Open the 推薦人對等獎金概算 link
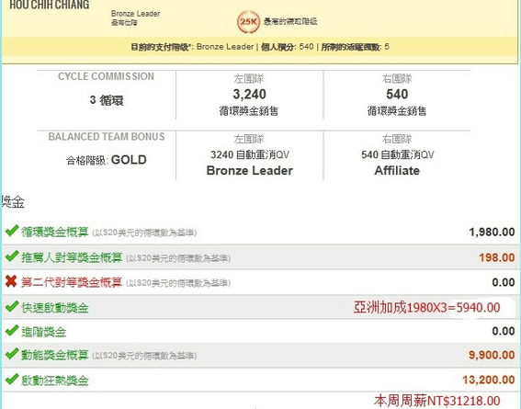The height and width of the screenshot is (409, 521). [x=72, y=257]
